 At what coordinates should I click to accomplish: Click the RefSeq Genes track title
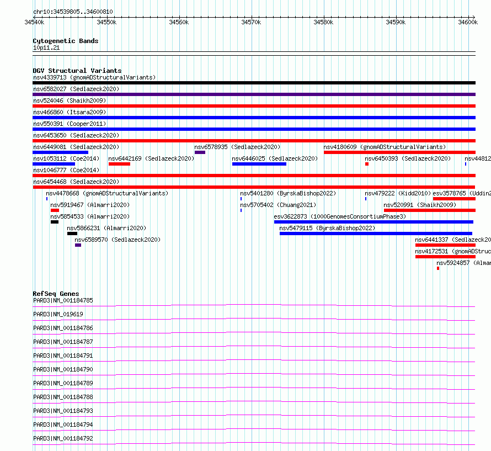(x=56, y=294)
